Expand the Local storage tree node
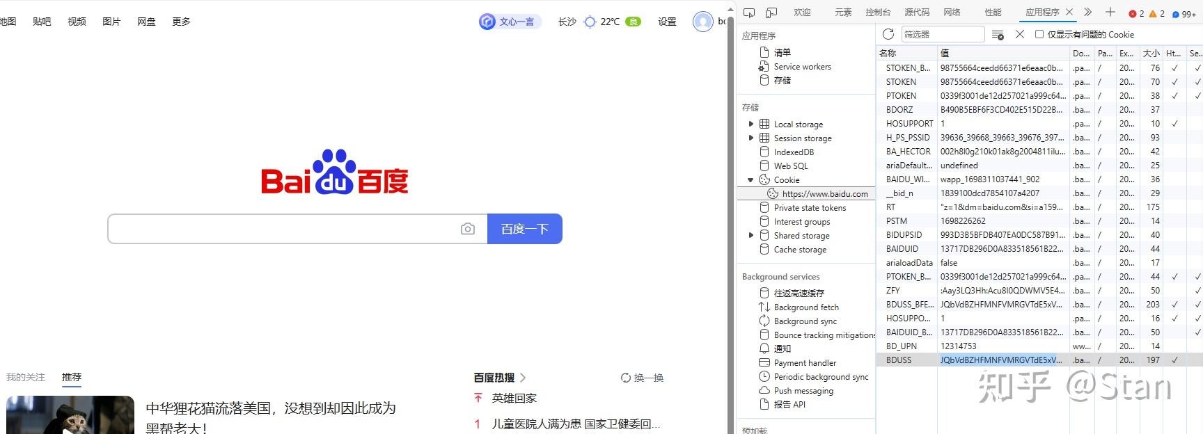The height and width of the screenshot is (434, 1203). [751, 124]
